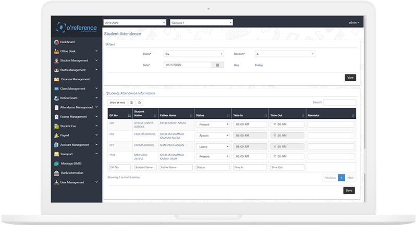Click the View button
The image size is (417, 225).
click(350, 78)
